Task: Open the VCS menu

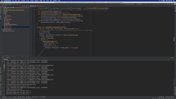Action: (x=51, y=1)
